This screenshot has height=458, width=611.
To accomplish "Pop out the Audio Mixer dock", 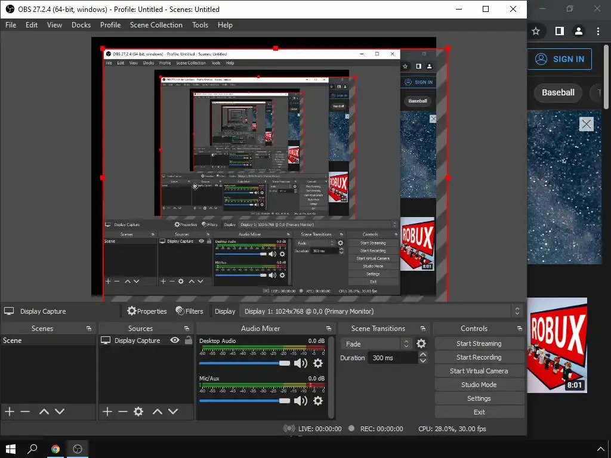I will pyautogui.click(x=329, y=329).
